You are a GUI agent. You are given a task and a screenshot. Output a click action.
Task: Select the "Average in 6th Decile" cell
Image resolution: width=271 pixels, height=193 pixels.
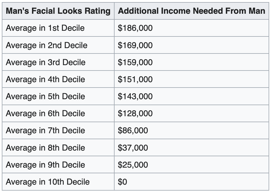[x=45, y=114]
